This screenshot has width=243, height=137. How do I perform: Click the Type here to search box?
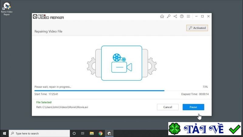tap(39, 133)
